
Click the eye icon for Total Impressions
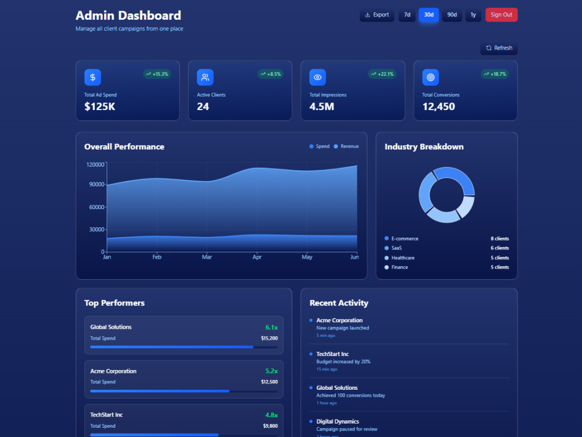coord(317,77)
